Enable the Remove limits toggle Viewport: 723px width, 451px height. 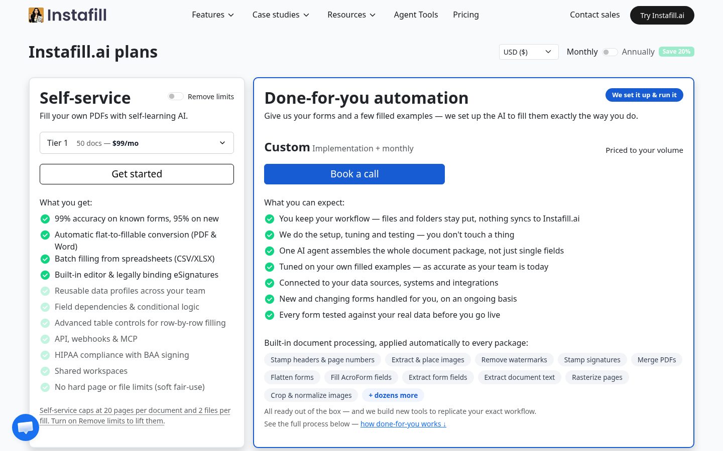coord(175,96)
